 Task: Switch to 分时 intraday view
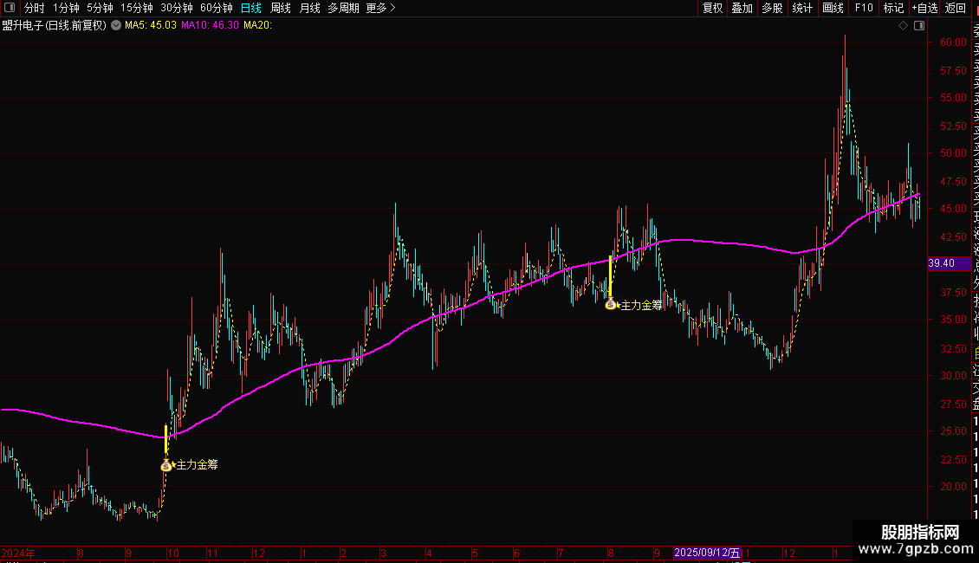pyautogui.click(x=35, y=8)
